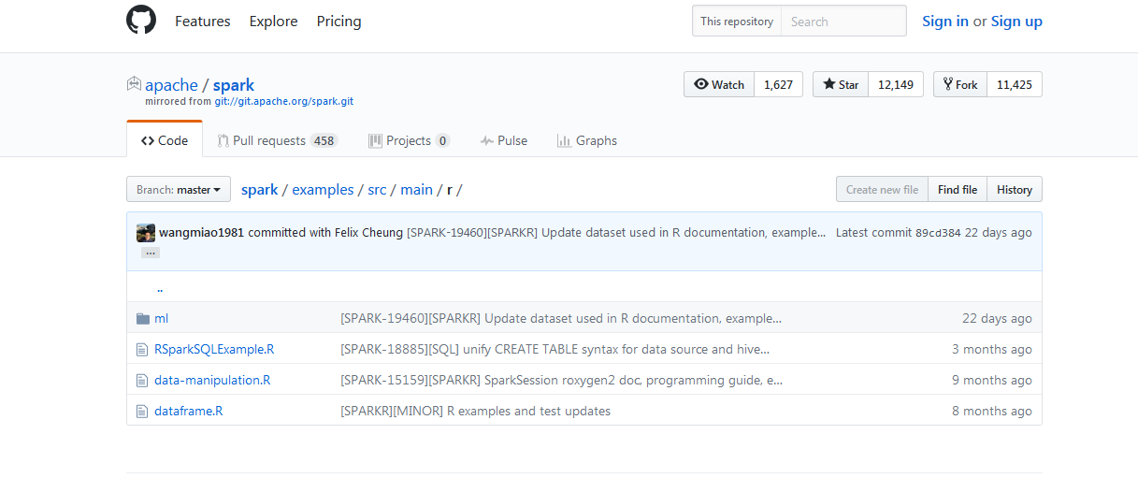Image resolution: width=1138 pixels, height=478 pixels.
Task: Fork the spark repository
Action: (x=960, y=84)
